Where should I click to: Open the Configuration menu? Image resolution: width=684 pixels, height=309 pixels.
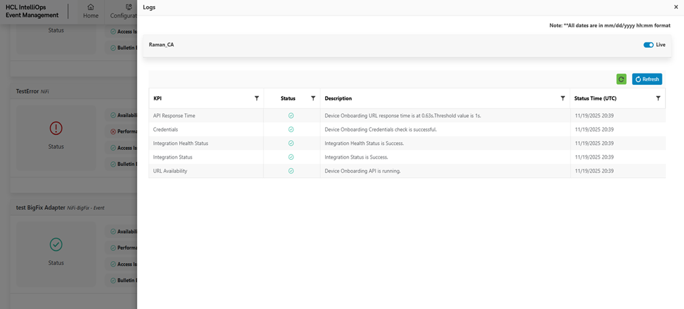(126, 11)
